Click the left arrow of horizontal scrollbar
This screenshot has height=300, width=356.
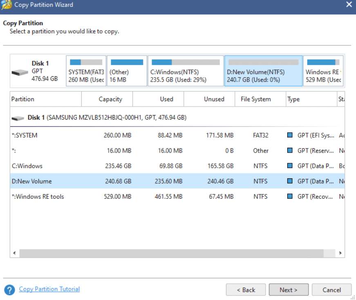pyautogui.click(x=15, y=253)
